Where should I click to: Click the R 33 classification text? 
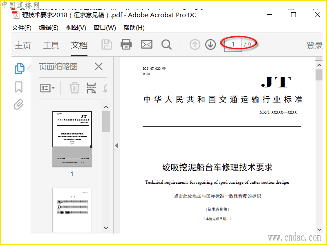(146, 74)
